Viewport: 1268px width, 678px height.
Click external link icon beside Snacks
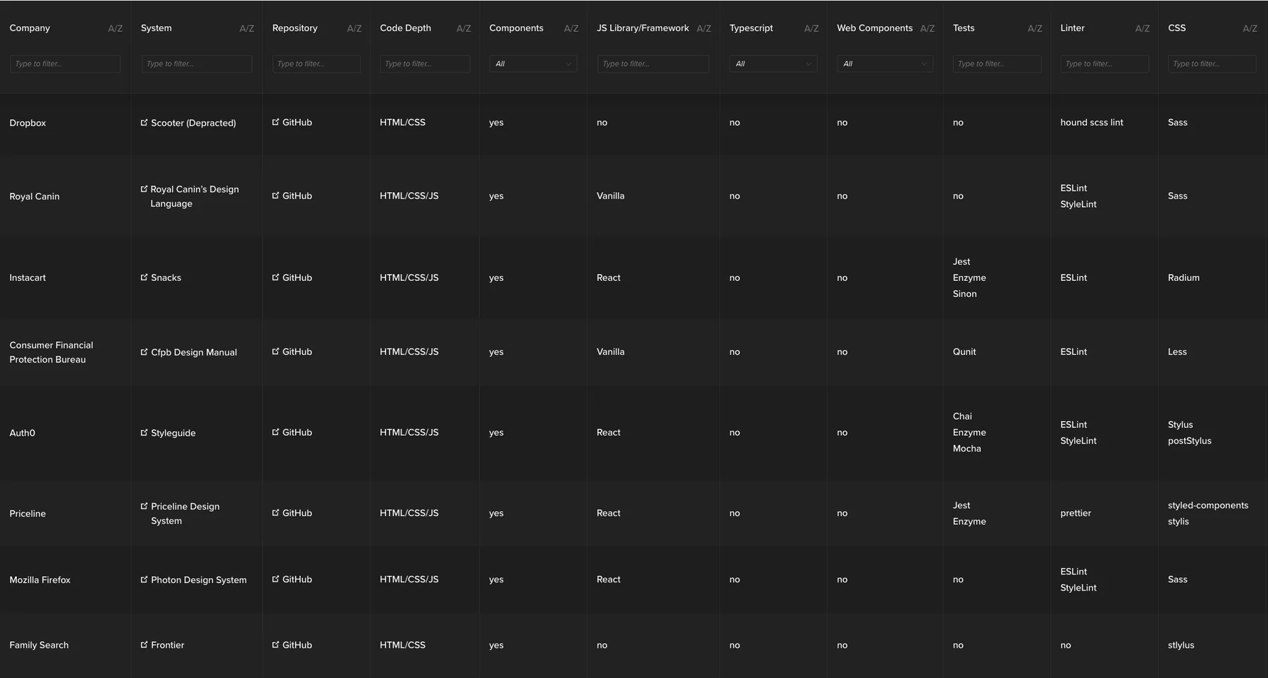click(144, 277)
